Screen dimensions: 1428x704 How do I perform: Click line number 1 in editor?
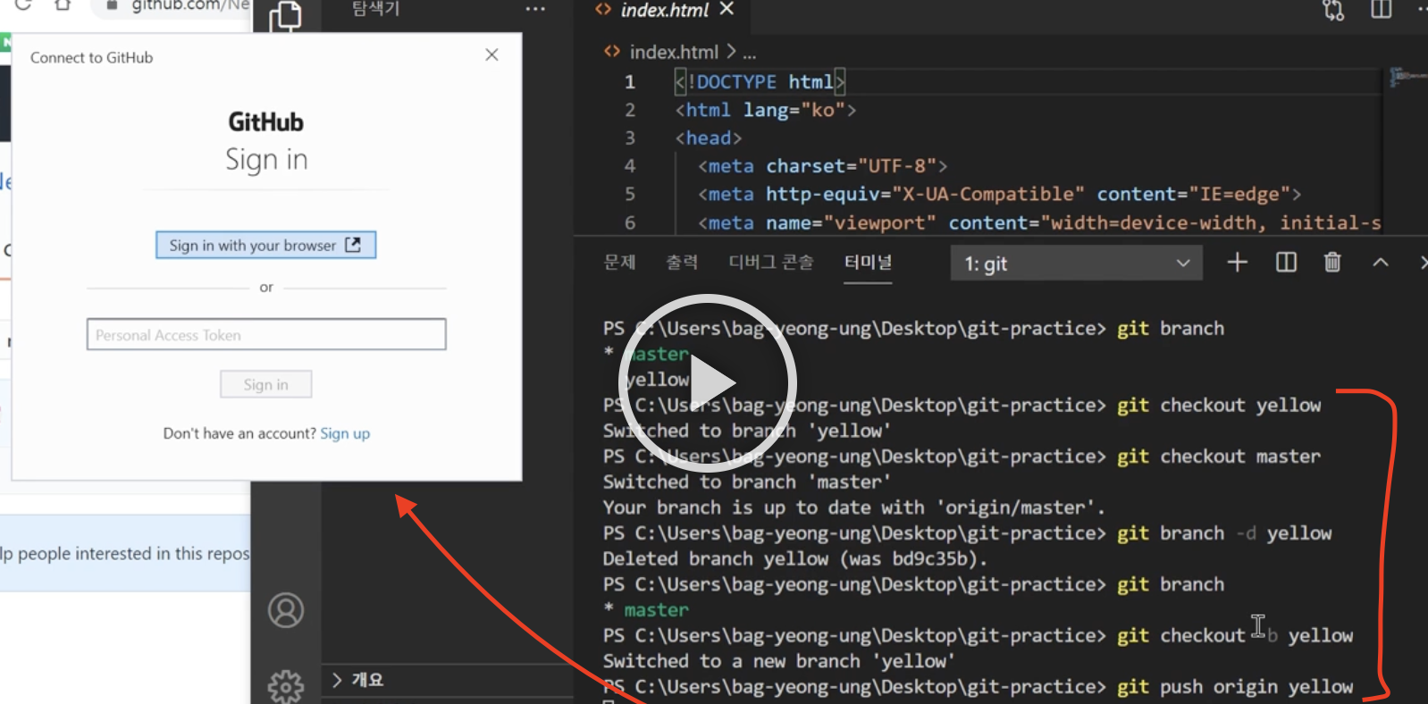point(629,82)
